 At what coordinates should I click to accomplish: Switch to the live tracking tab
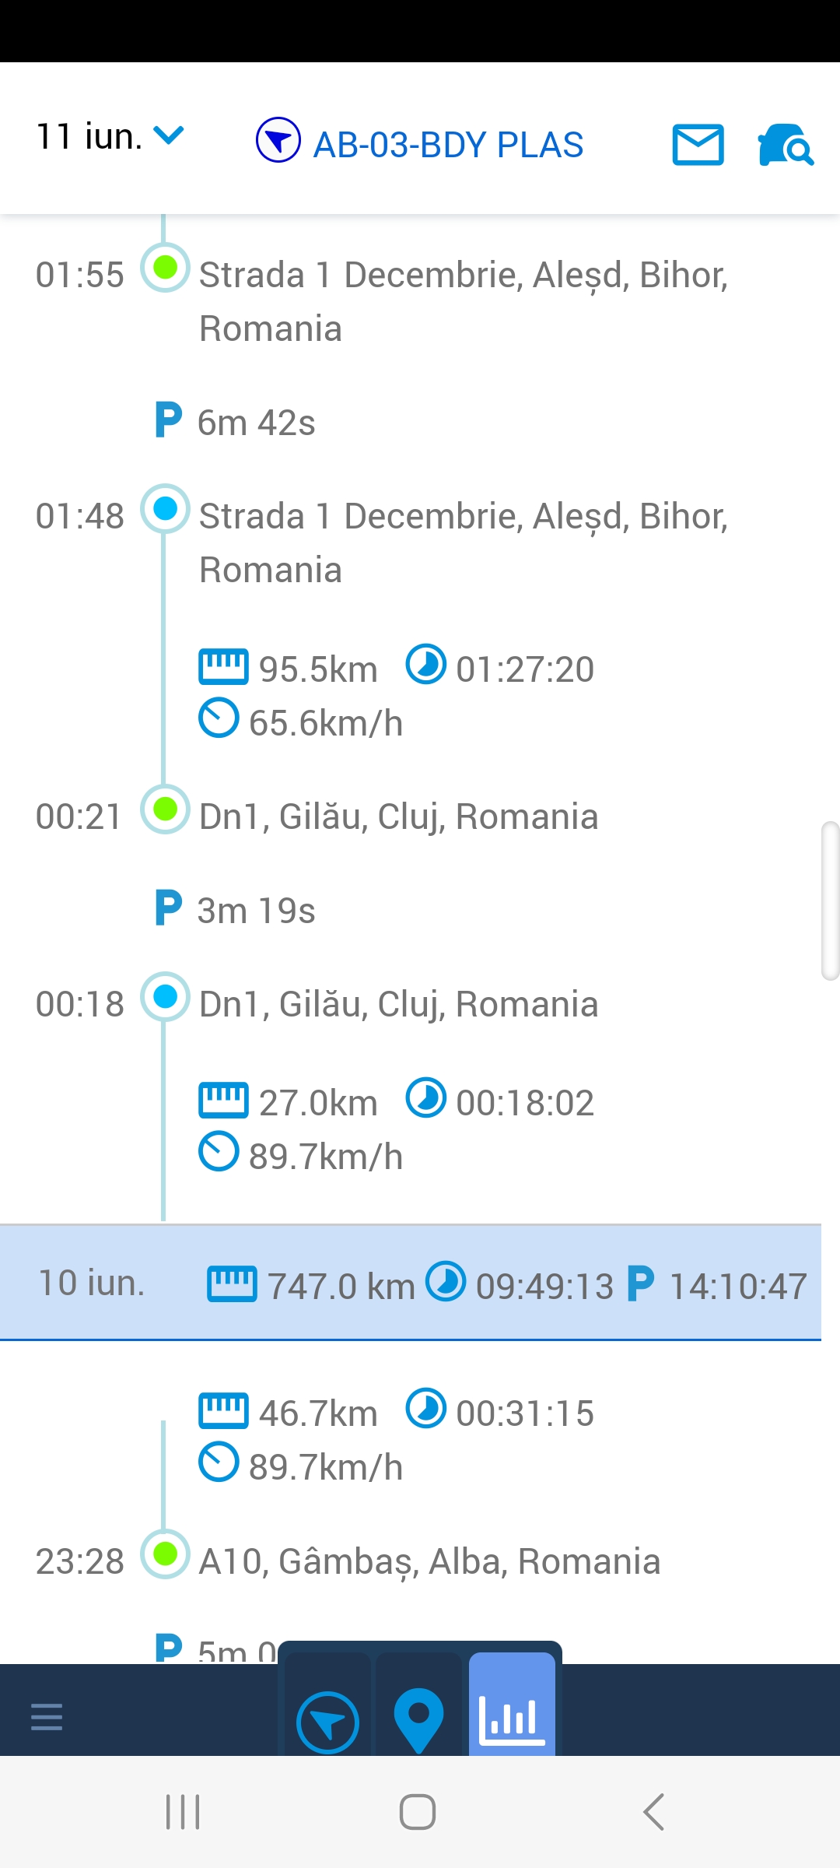click(327, 1722)
